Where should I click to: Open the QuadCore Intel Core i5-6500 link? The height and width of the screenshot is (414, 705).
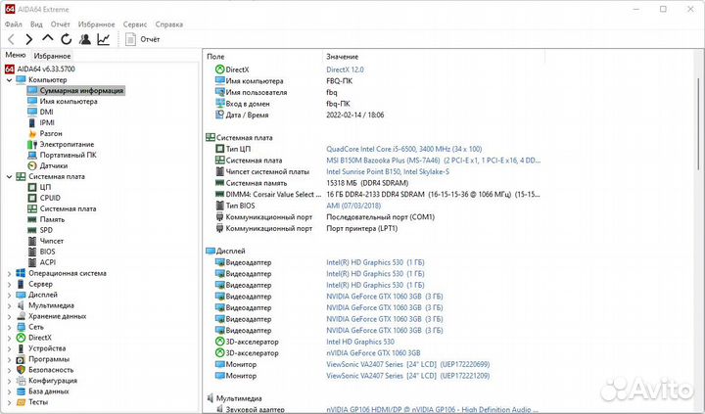tap(403, 149)
